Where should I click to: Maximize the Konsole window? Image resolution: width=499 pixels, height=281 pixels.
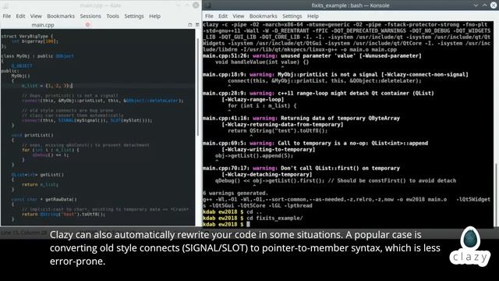[x=484, y=5]
